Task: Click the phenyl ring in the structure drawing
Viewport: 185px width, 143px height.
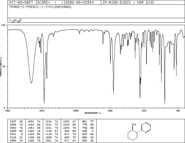Action: point(146,127)
